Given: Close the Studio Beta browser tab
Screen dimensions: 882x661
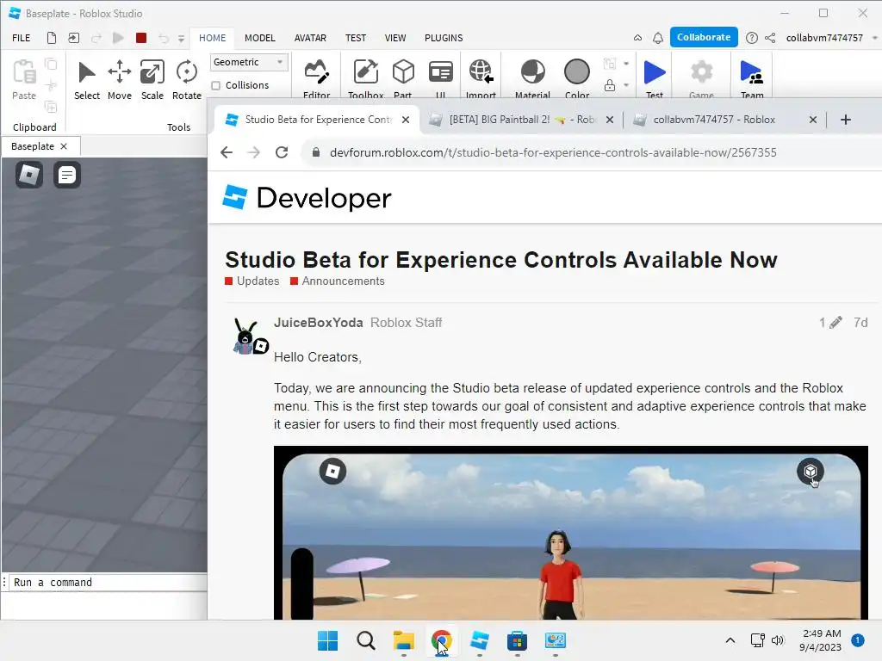Looking at the screenshot, I should [406, 120].
